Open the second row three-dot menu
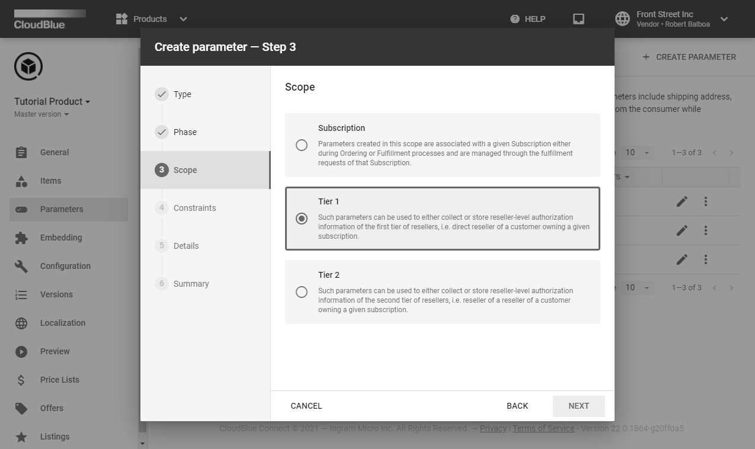The image size is (755, 449). (705, 230)
